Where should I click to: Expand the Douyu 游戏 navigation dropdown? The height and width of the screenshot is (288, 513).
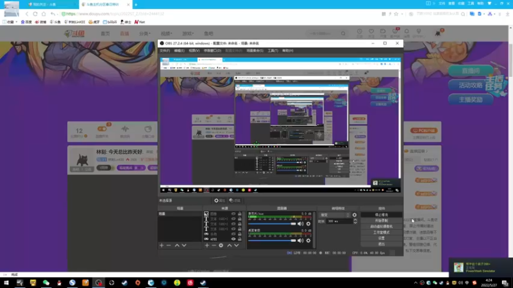coord(188,33)
